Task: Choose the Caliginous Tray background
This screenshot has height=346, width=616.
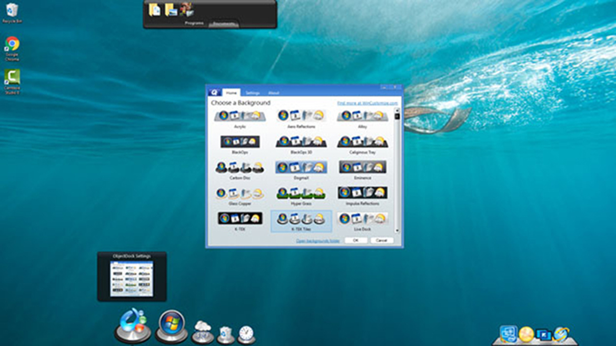Action: (x=362, y=145)
